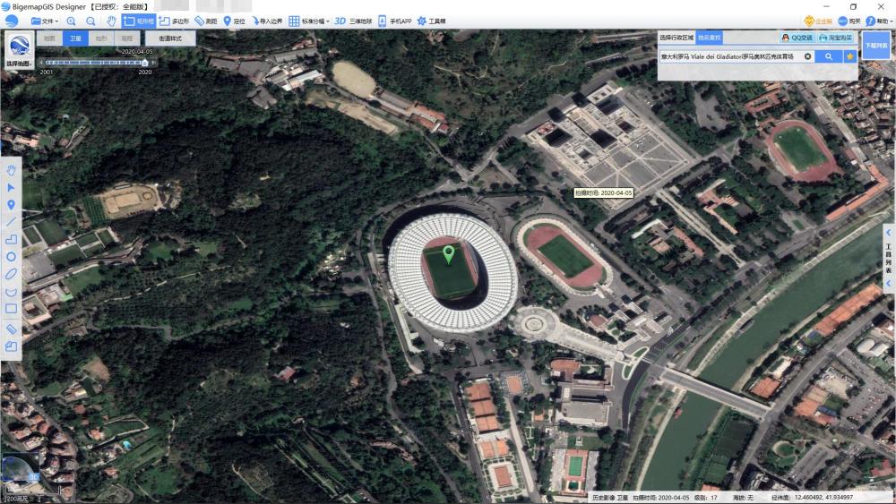Switch to 卫星 satellite layer tab
The width and height of the screenshot is (896, 504).
coord(75,38)
